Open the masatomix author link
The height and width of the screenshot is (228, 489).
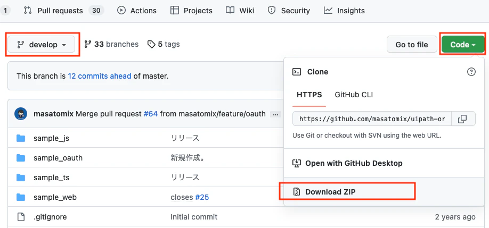coord(53,114)
